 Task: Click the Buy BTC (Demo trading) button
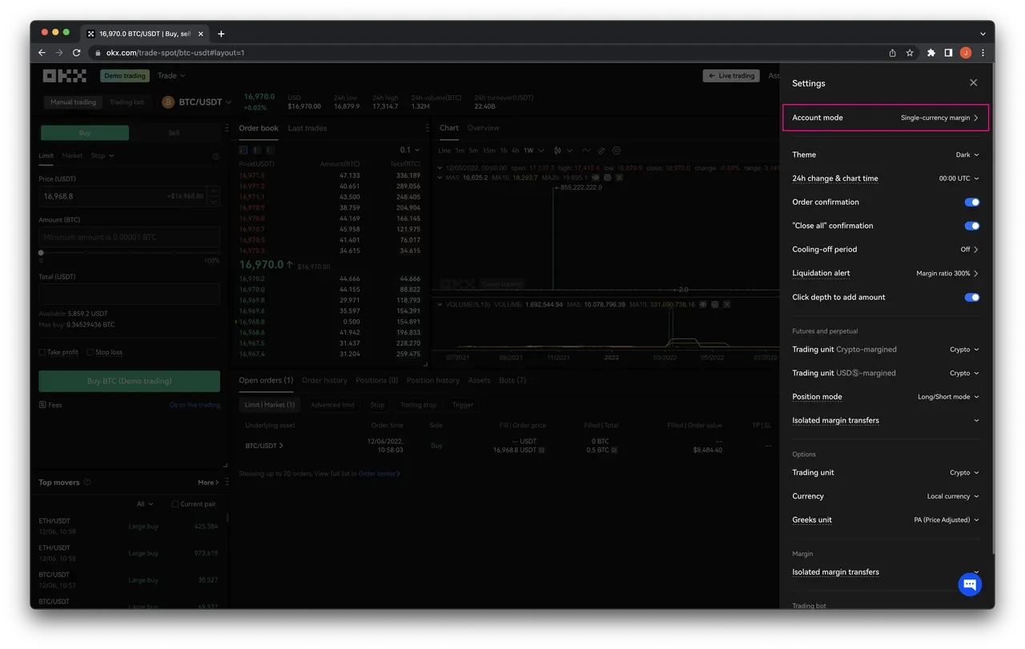coord(129,381)
